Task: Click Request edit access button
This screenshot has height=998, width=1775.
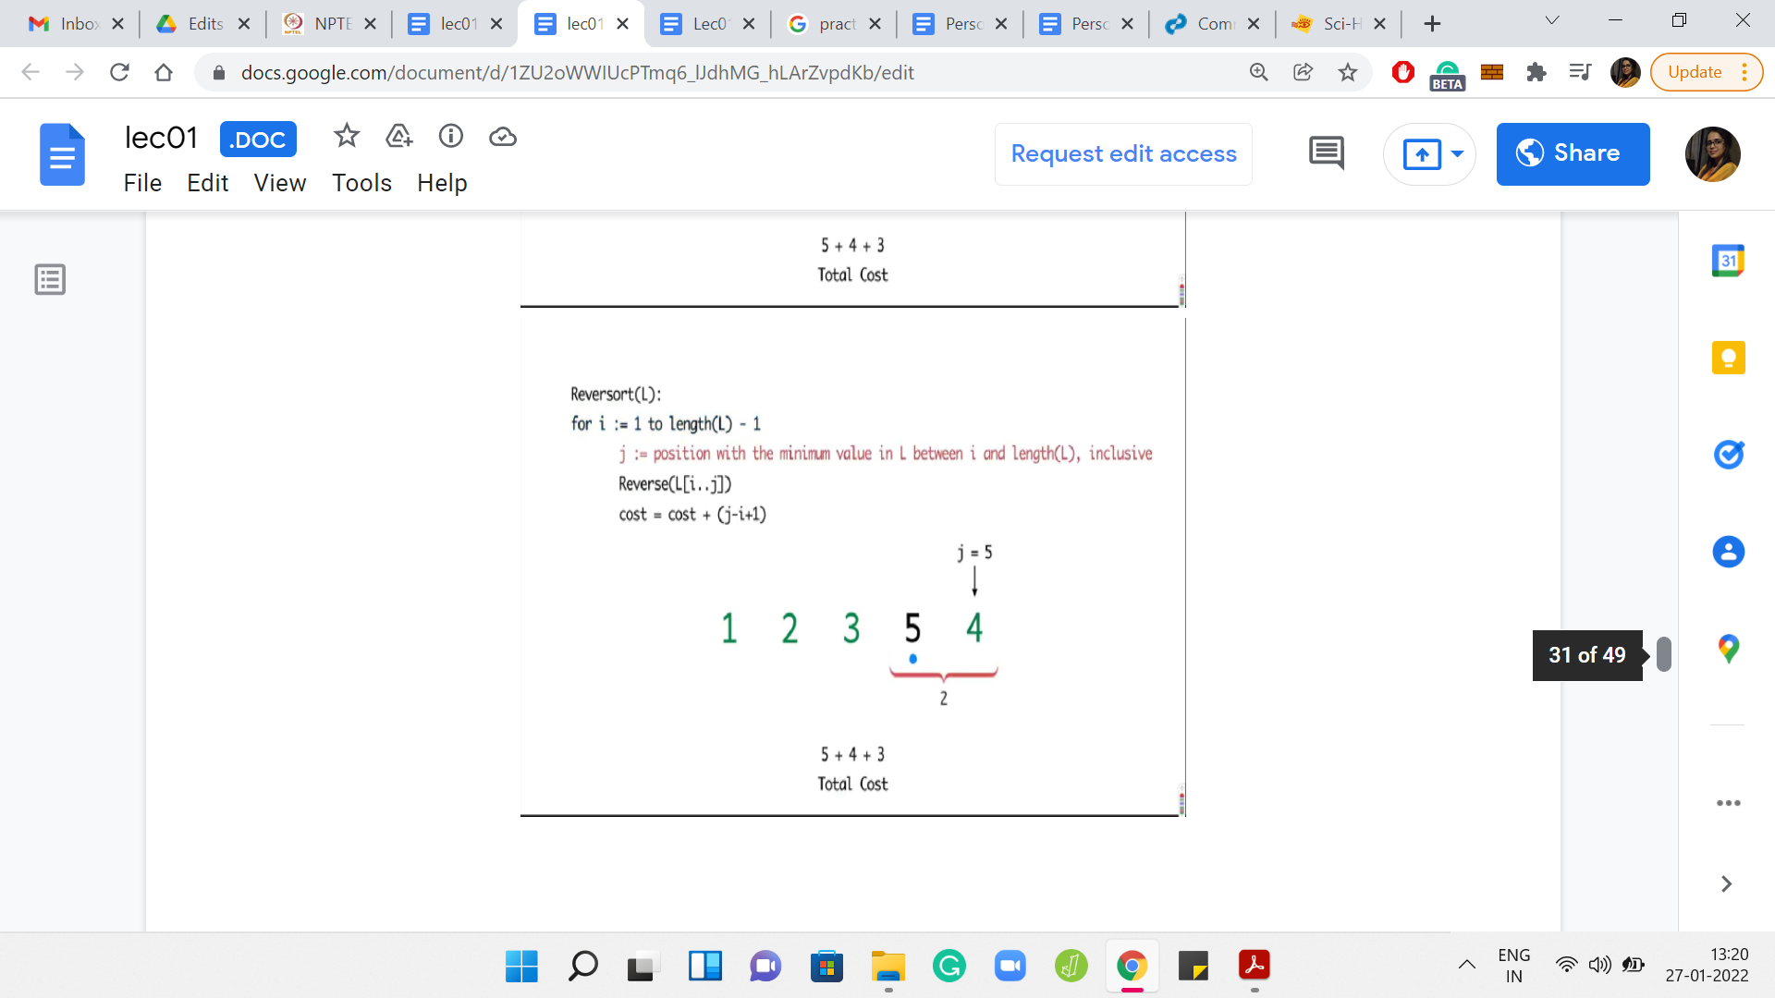Action: point(1123,153)
